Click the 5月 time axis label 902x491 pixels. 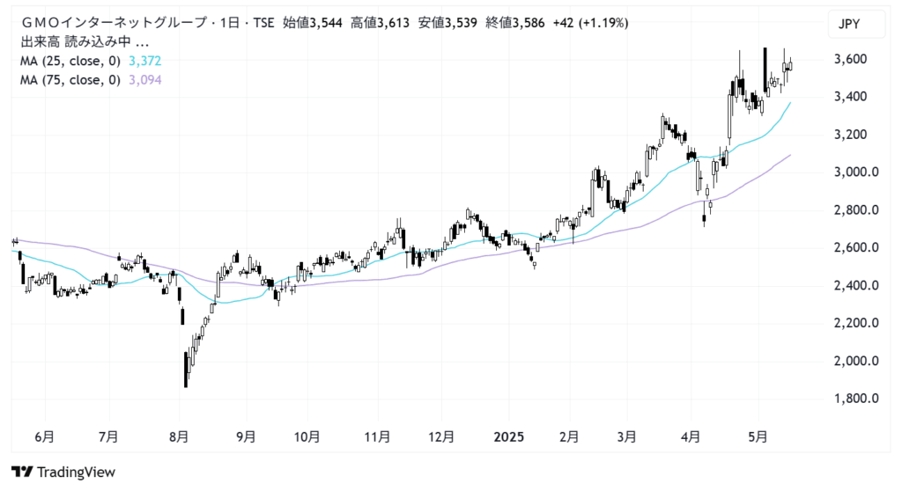(x=758, y=437)
